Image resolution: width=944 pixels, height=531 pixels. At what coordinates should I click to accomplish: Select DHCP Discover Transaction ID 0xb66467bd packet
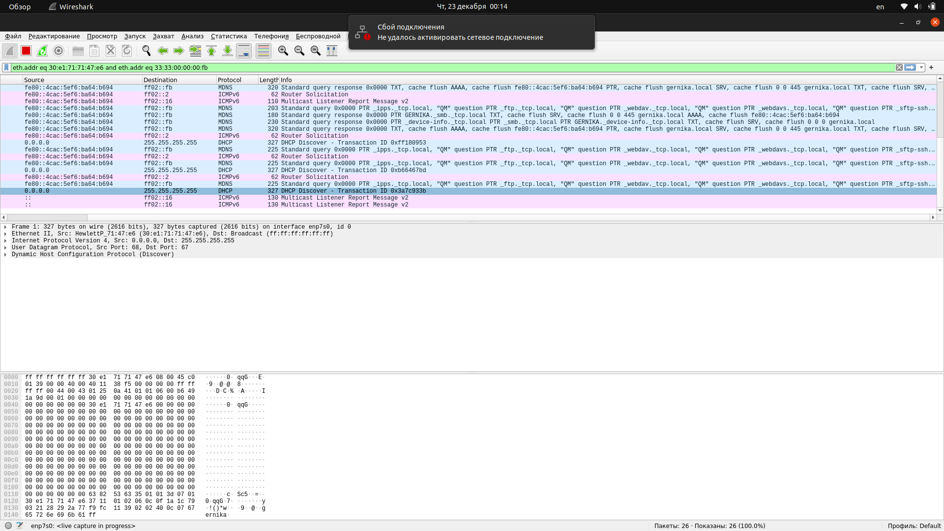tap(468, 170)
